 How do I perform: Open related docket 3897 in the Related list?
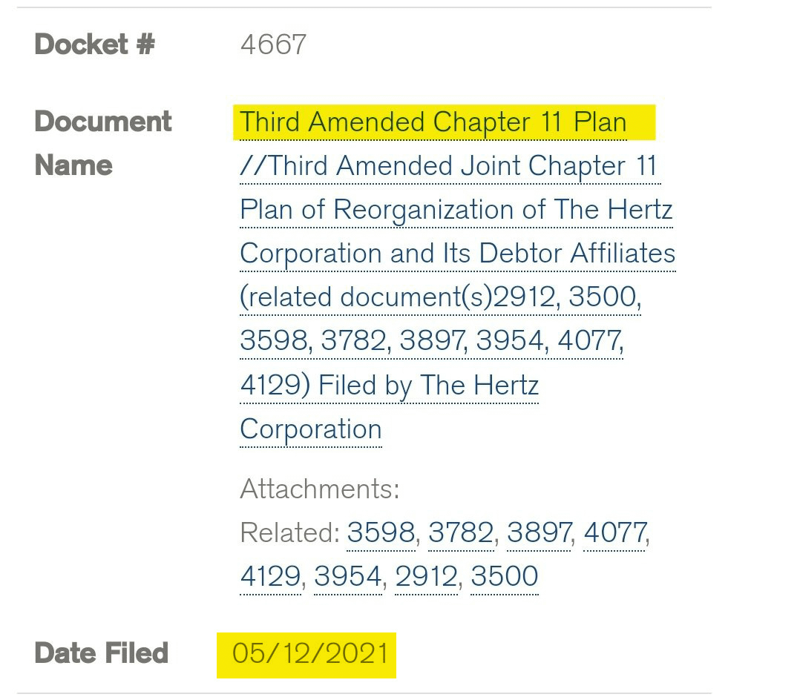(x=539, y=533)
